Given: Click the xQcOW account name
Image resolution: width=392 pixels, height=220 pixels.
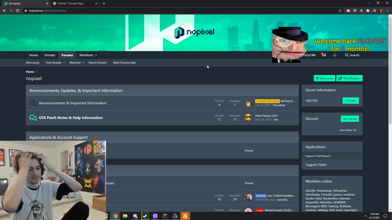Looking at the screenshot, I should tap(310, 55).
